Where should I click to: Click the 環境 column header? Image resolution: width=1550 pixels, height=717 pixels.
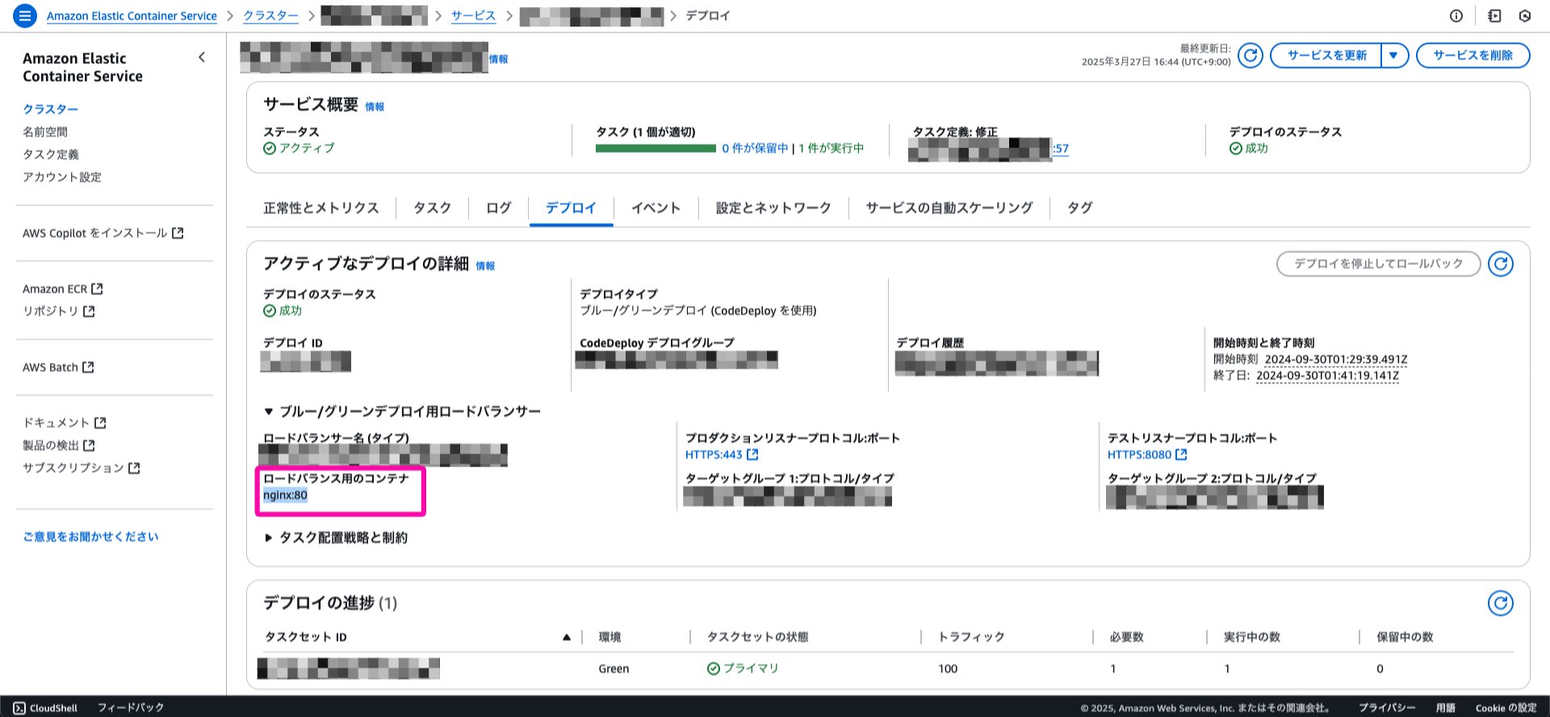click(610, 637)
